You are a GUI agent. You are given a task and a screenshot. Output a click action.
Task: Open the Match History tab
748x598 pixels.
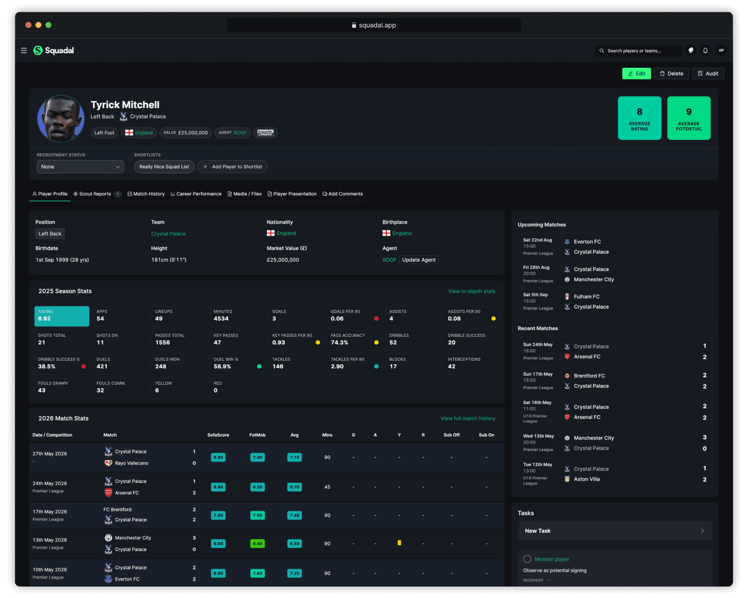tap(146, 194)
